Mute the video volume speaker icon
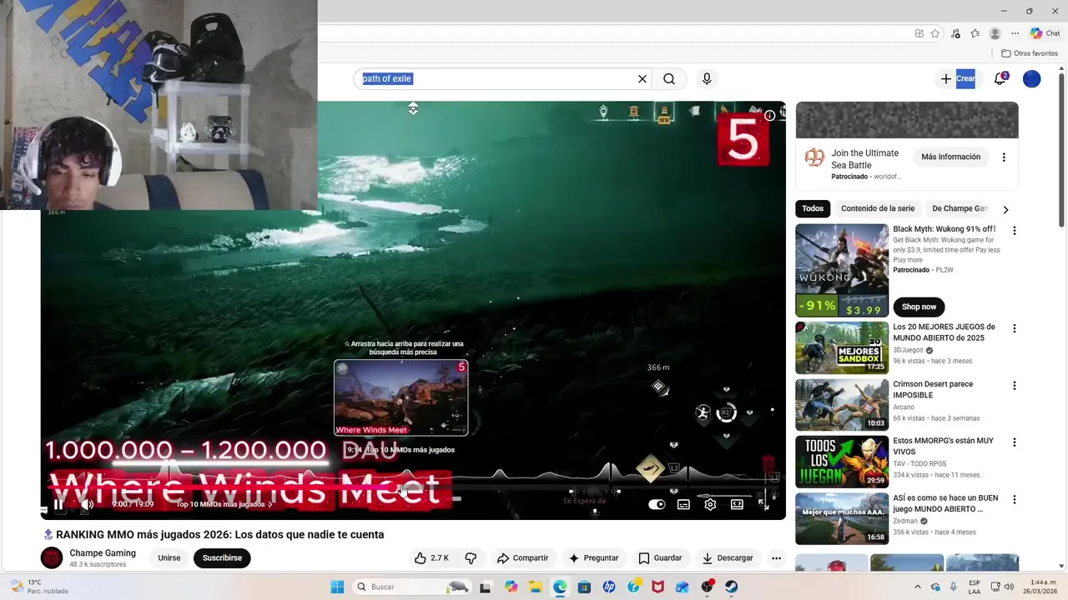 click(x=87, y=504)
